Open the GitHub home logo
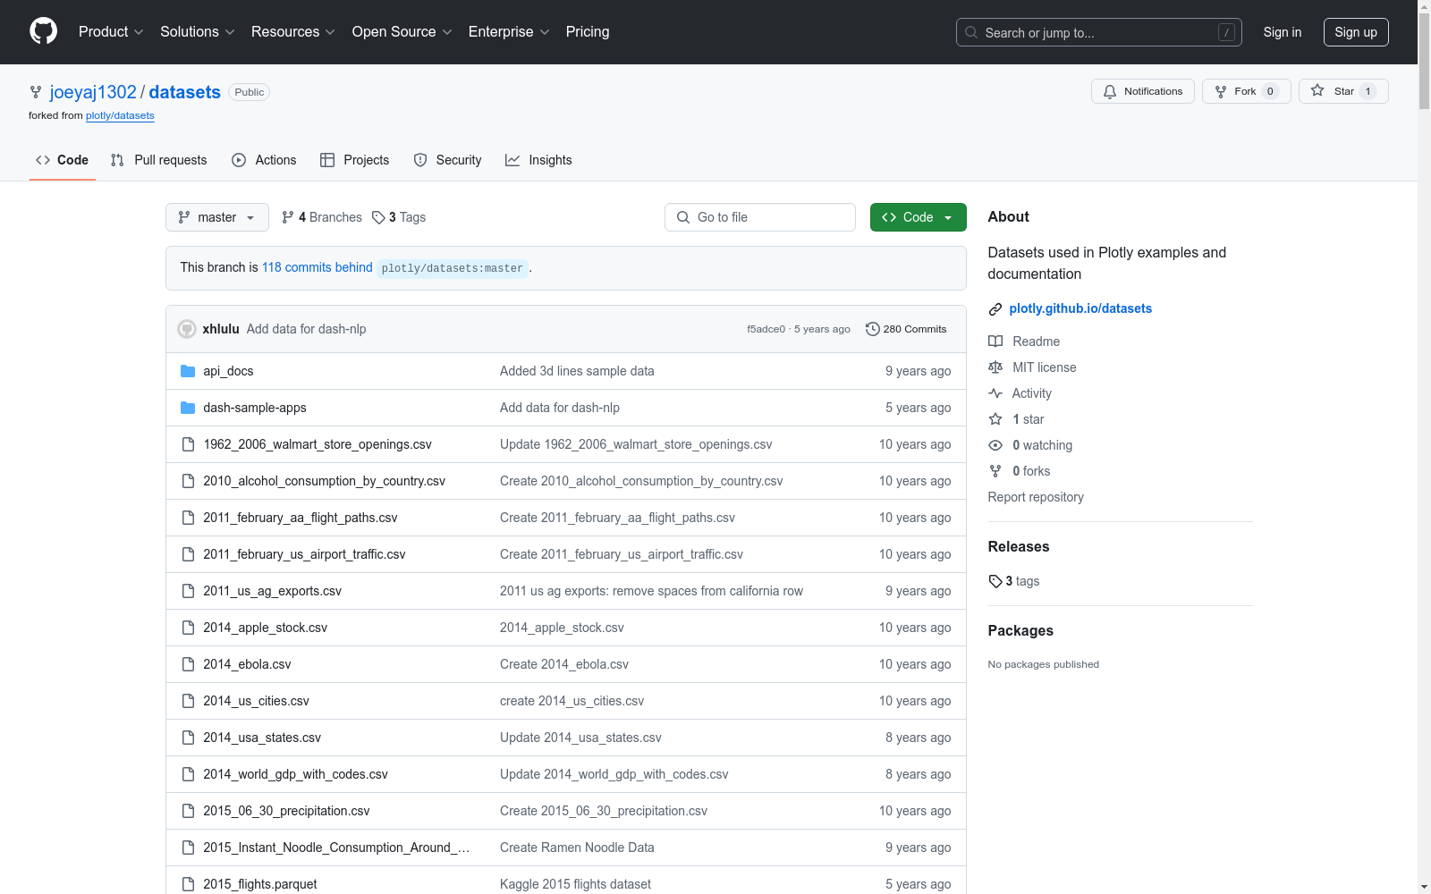The height and width of the screenshot is (894, 1431). (43, 31)
